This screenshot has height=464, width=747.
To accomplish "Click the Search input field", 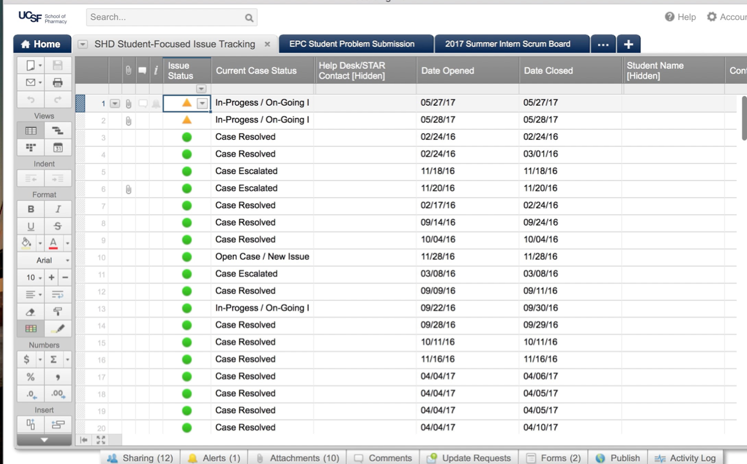I will (166, 17).
